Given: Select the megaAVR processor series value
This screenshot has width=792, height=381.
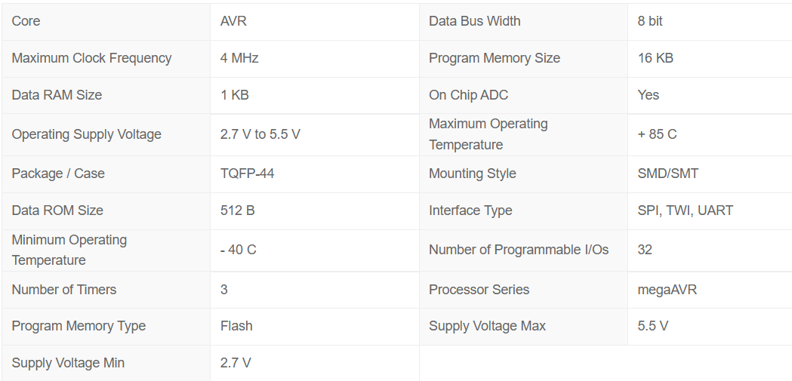Looking at the screenshot, I should click(667, 290).
